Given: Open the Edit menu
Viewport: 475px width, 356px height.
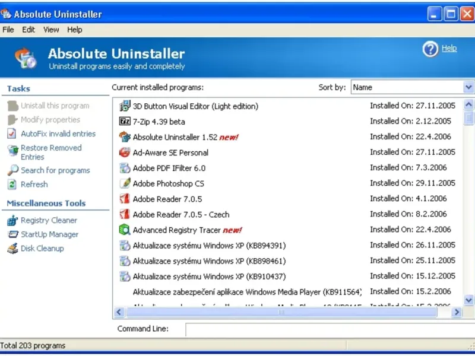Looking at the screenshot, I should point(28,30).
